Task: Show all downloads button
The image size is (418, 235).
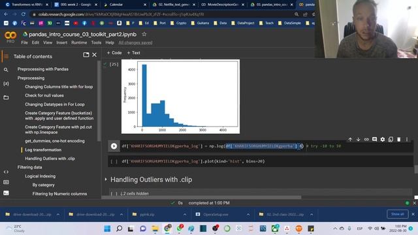Action: (x=397, y=214)
